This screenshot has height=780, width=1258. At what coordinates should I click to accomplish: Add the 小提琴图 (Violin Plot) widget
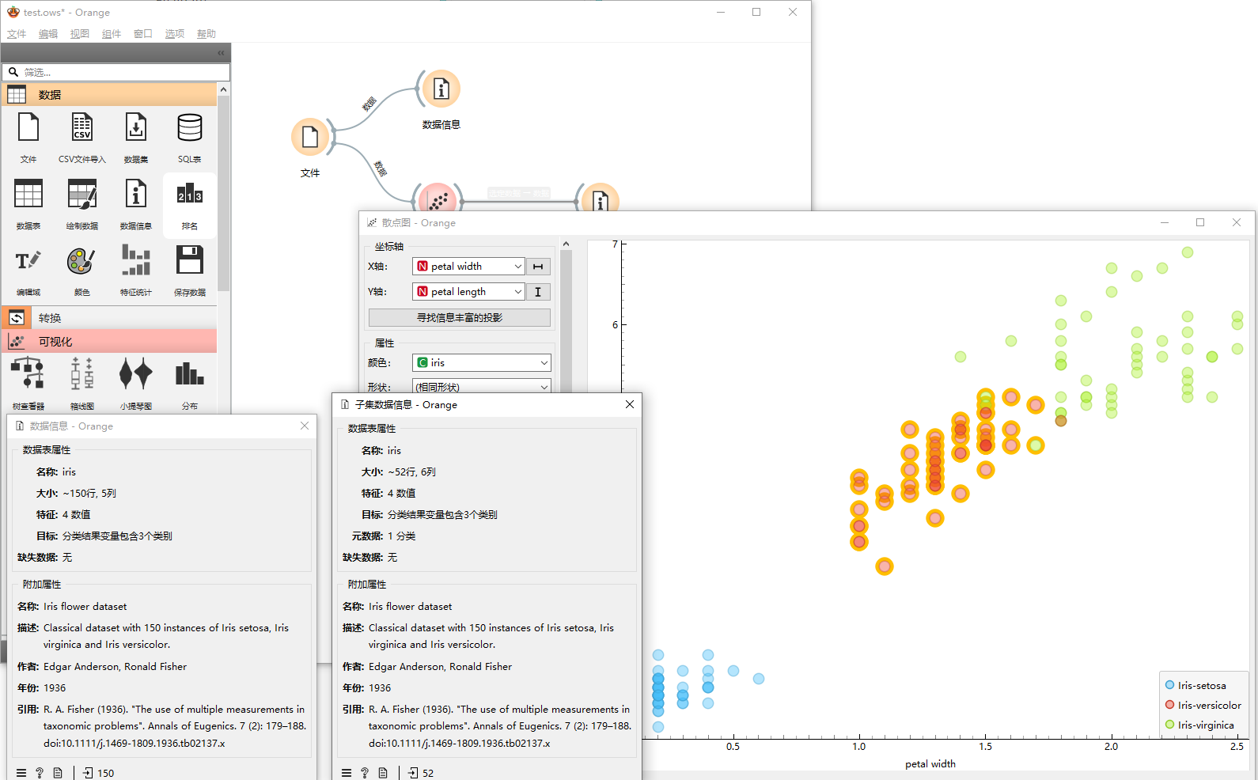[136, 383]
